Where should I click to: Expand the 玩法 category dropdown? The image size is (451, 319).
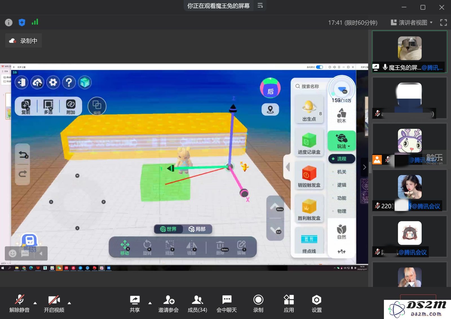[342, 141]
